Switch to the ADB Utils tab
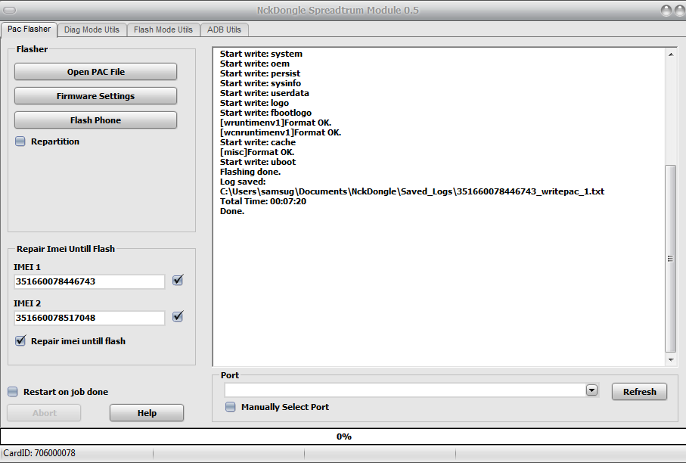Image resolution: width=686 pixels, height=463 pixels. [224, 30]
